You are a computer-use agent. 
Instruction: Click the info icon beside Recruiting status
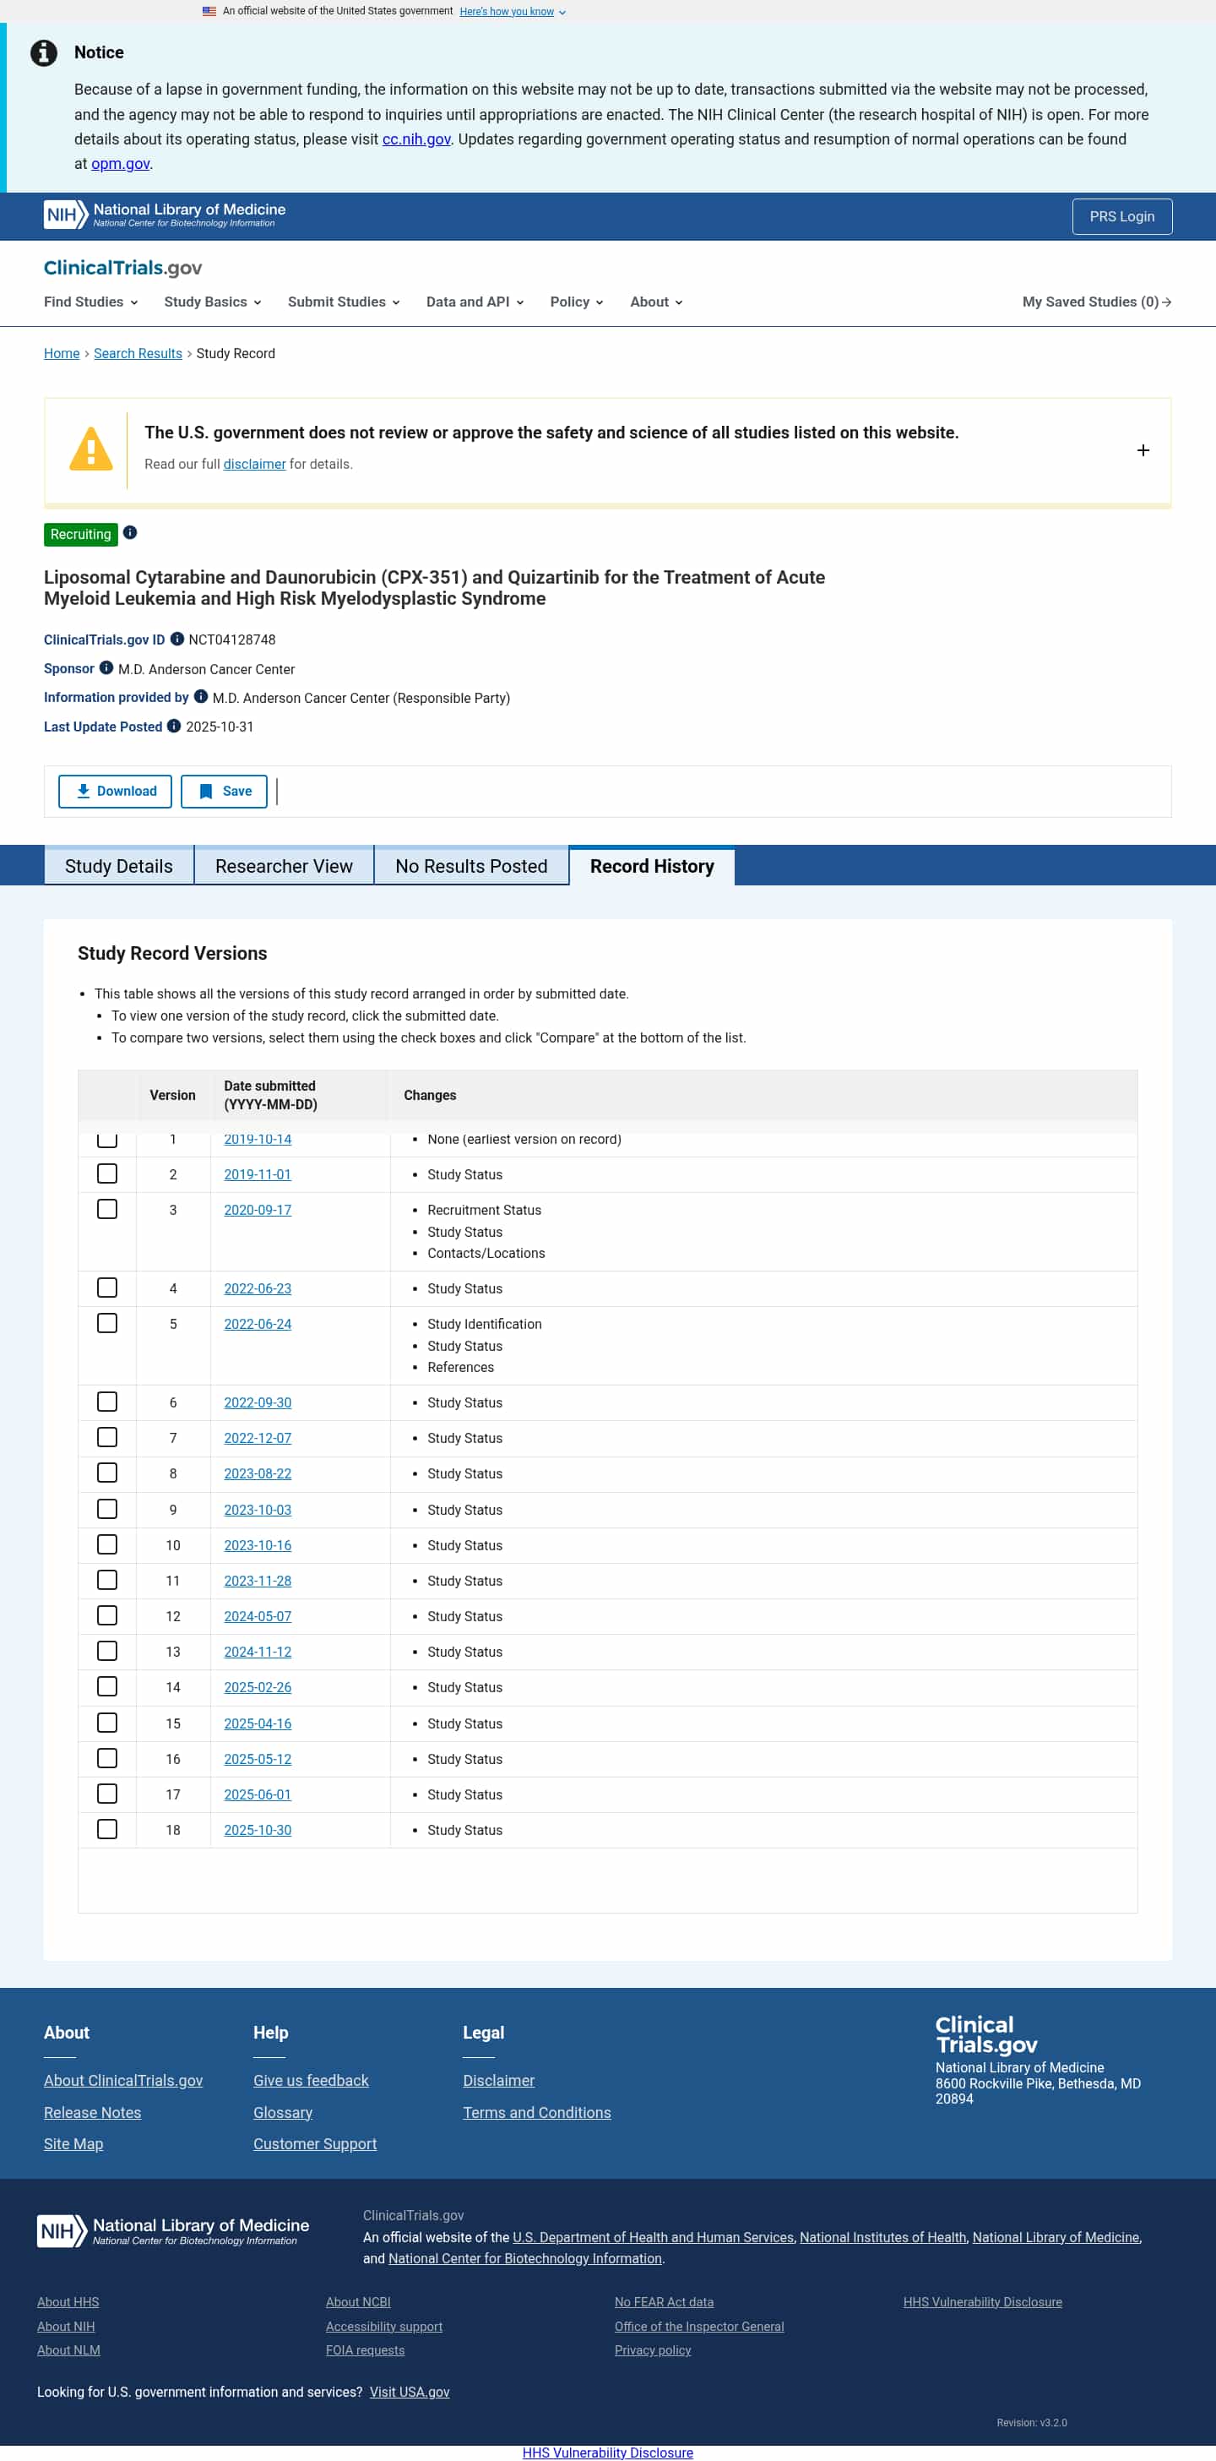click(130, 533)
